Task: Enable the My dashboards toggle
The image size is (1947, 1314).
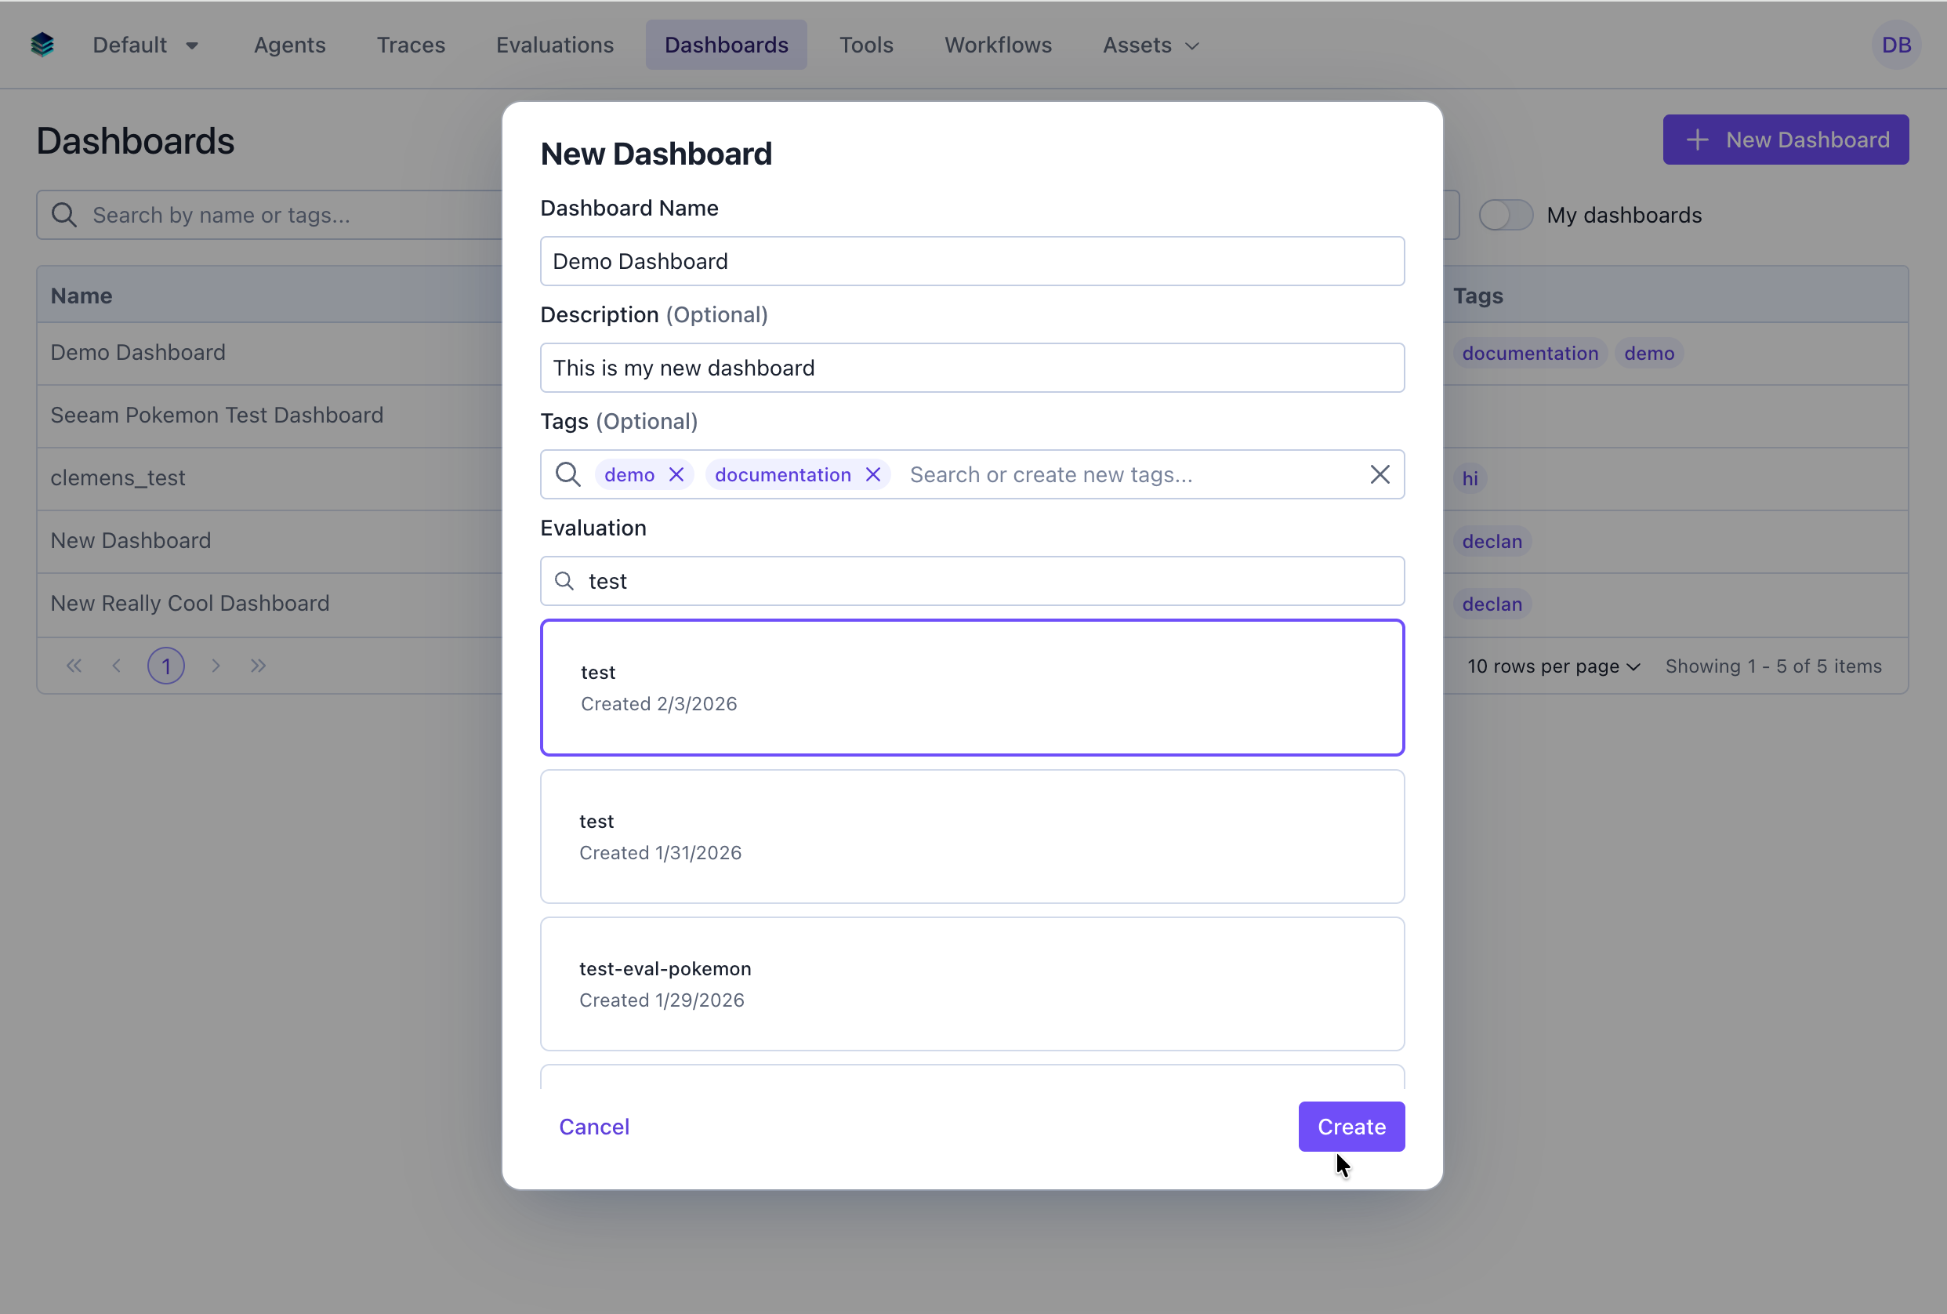Action: (1506, 215)
